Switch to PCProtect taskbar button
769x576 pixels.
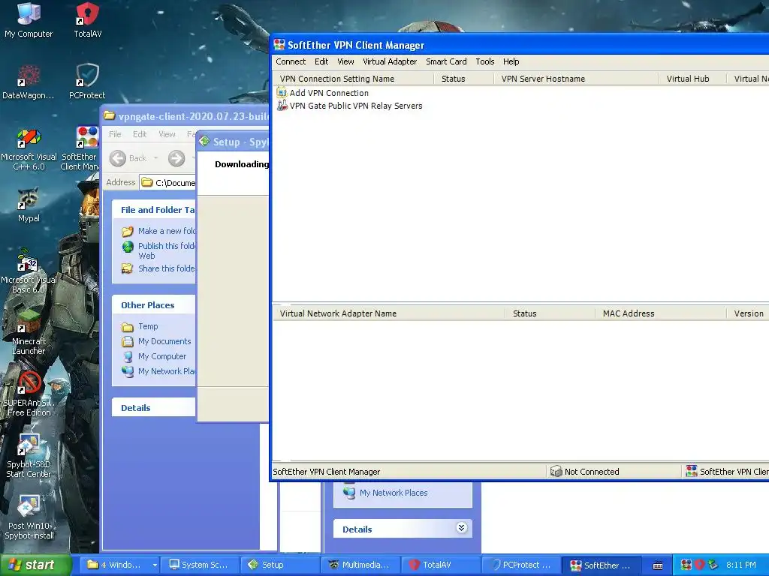coord(522,565)
